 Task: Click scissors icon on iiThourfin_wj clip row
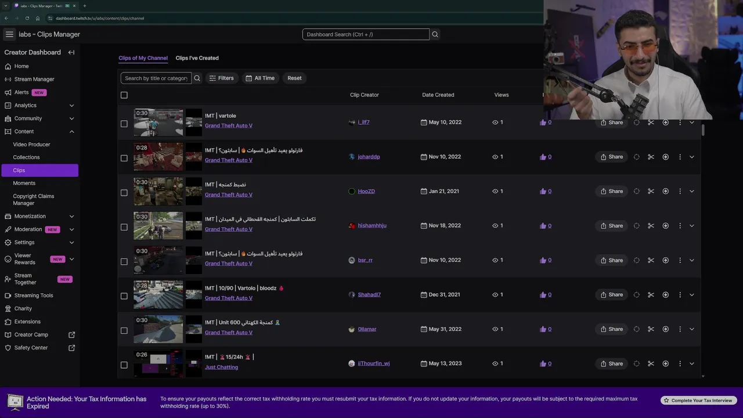(651, 363)
